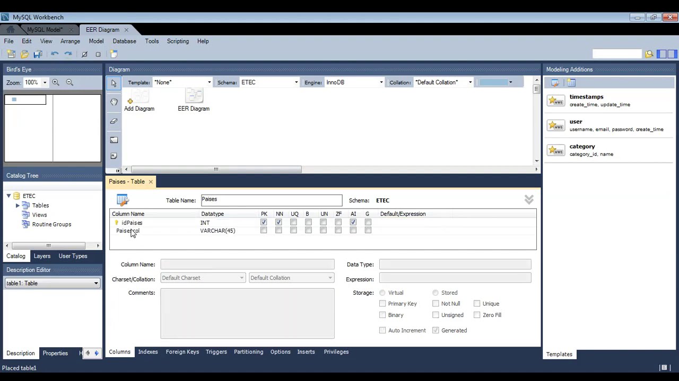Image resolution: width=679 pixels, height=381 pixels.
Task: Toggle the right sidebar visibility icon
Action: coord(672,54)
